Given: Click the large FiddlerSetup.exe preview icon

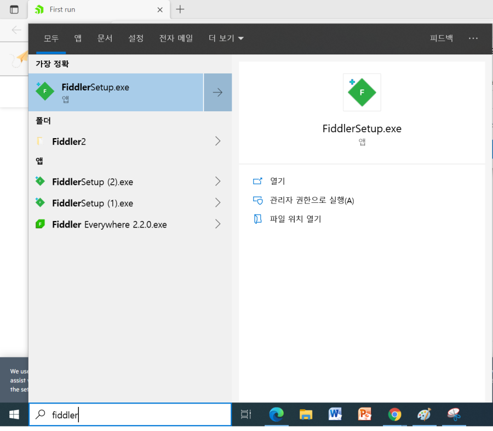Looking at the screenshot, I should (362, 92).
